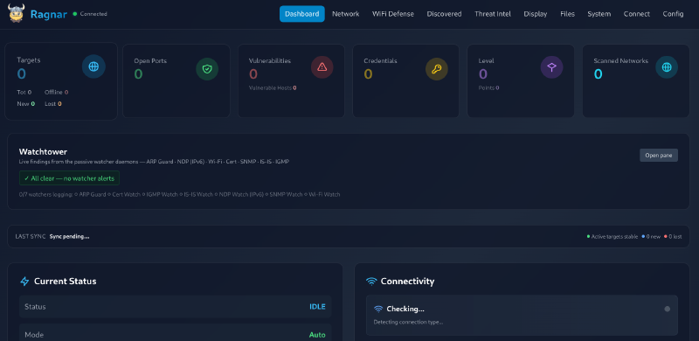Click the All clear no watcher alerts badge
699x341 pixels.
coord(69,178)
